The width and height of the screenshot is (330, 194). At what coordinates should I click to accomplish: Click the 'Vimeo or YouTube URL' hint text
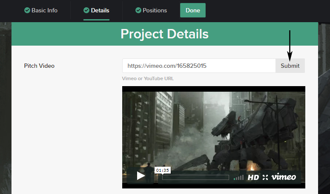pyautogui.click(x=148, y=78)
